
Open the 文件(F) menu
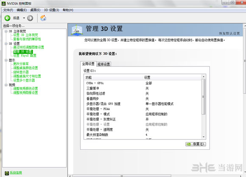point(8,10)
